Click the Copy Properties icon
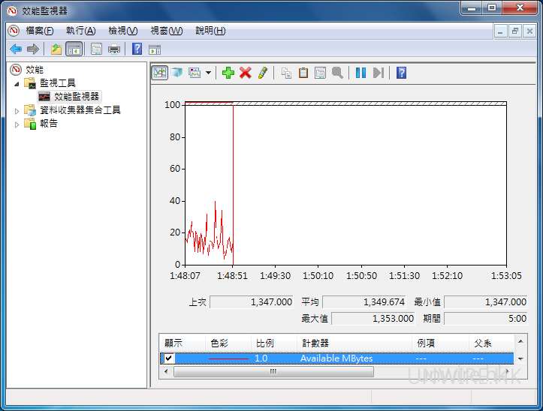Viewport: 543px width, 411px height. tap(286, 73)
